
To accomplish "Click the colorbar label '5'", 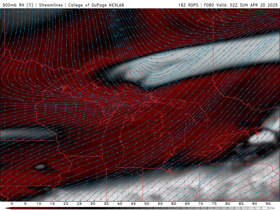I will point(25,204).
